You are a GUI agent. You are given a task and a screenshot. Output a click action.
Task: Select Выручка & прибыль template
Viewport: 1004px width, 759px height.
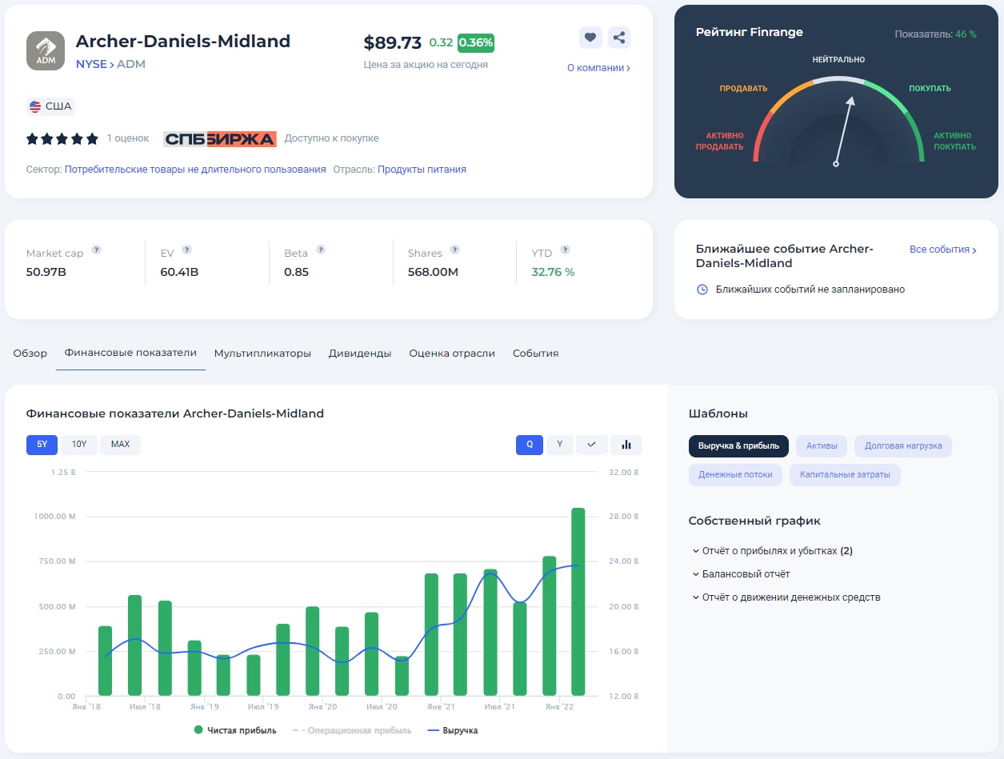(738, 445)
